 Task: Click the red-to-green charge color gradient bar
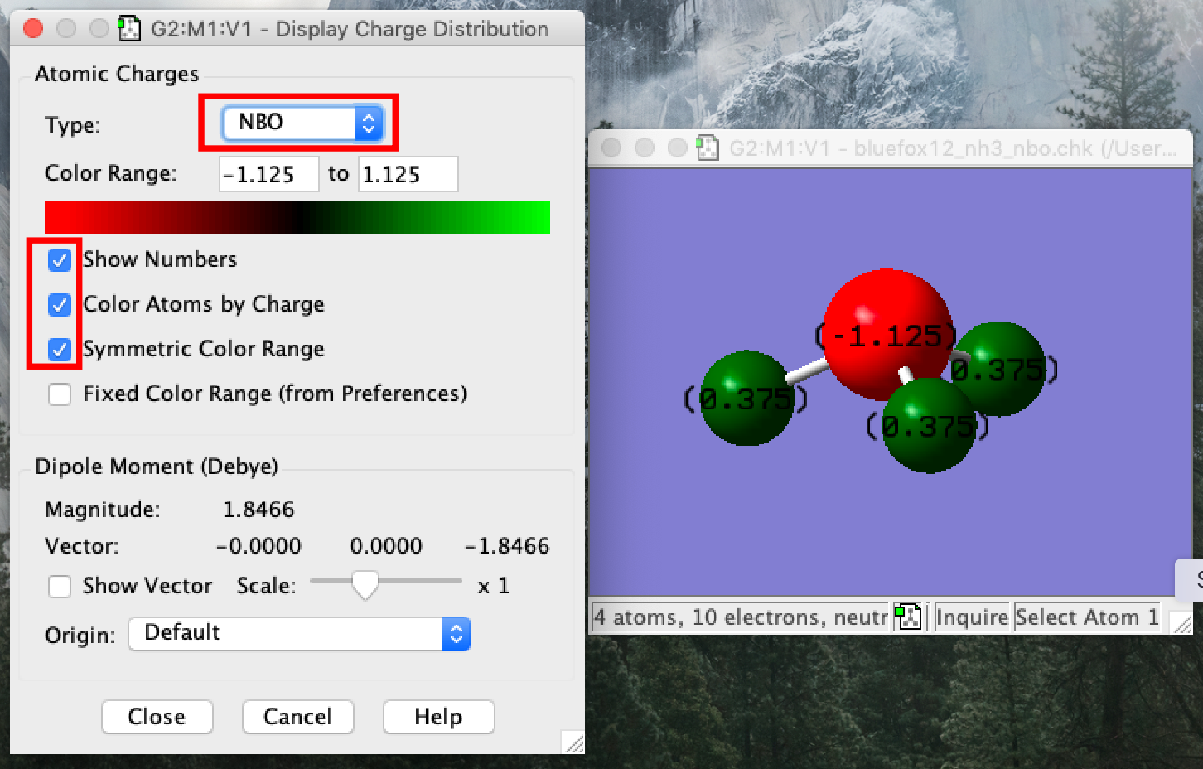pos(297,217)
